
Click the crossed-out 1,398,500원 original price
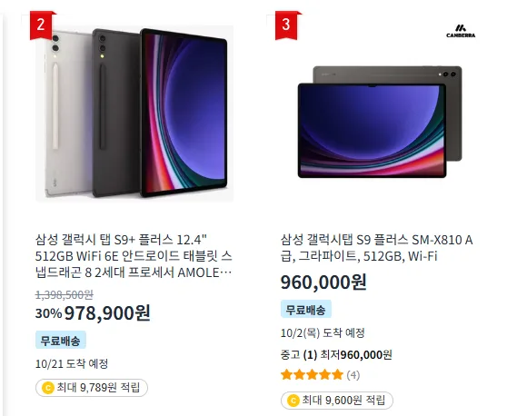pos(65,294)
